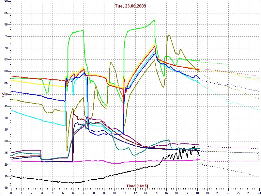The image size is (261, 196).
Task: Click the '18' hour label on the X axis
Action: point(197,192)
